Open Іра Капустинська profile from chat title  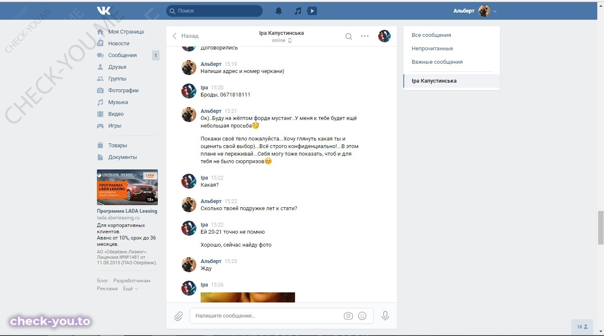[282, 33]
